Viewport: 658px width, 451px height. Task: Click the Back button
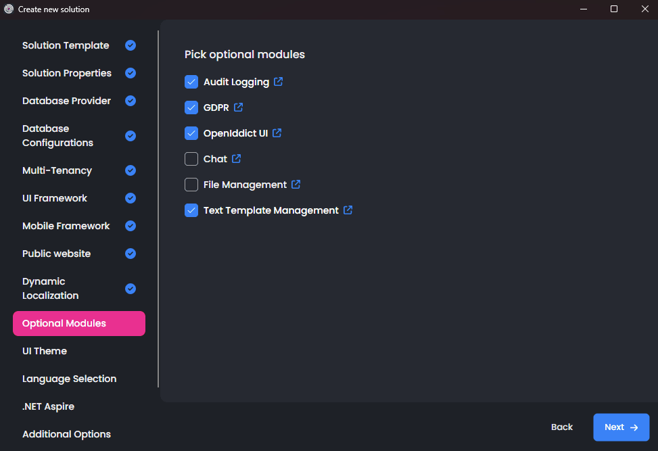point(562,427)
